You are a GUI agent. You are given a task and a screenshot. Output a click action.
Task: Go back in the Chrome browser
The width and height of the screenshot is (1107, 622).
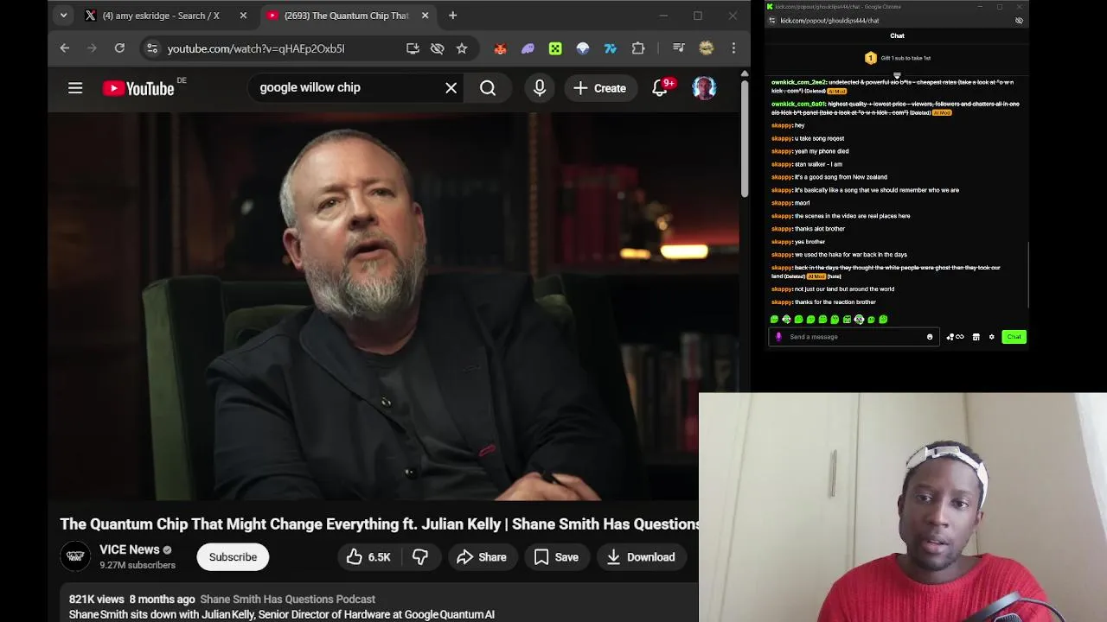64,48
